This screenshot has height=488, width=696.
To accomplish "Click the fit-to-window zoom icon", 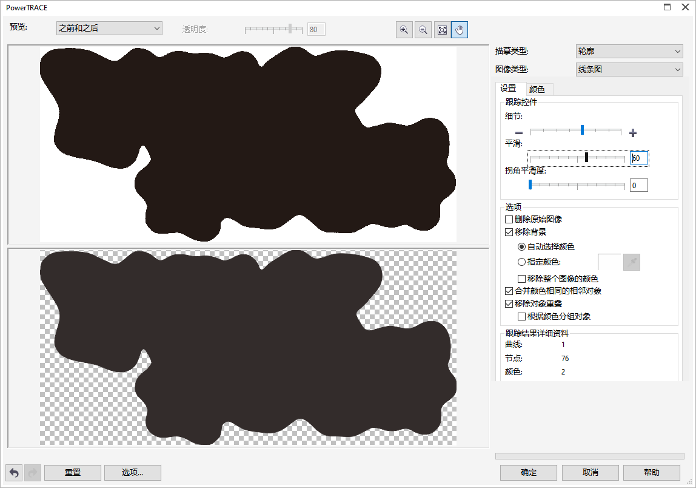I will [442, 30].
